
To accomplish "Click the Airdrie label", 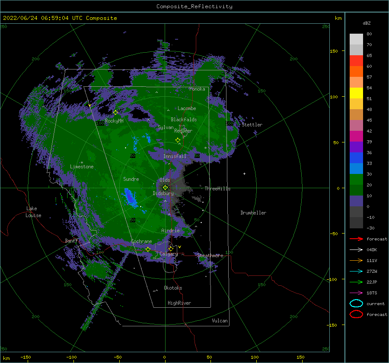I will pyautogui.click(x=170, y=230).
